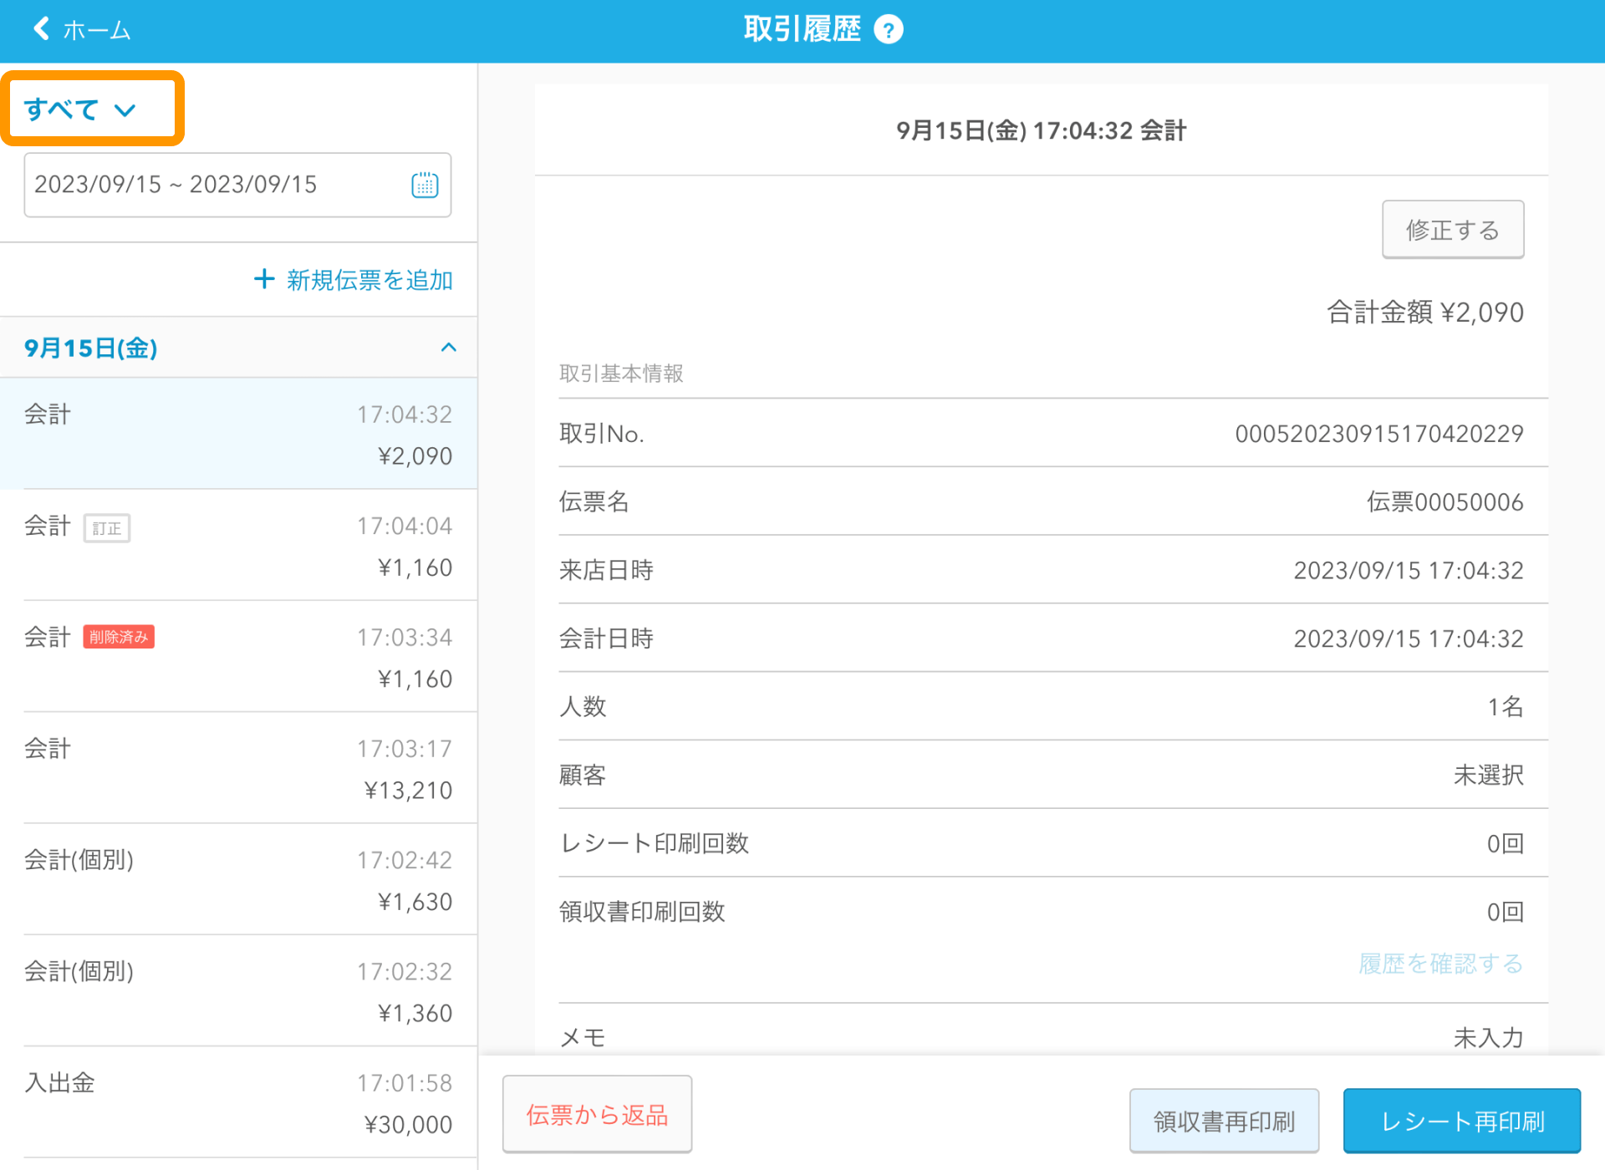Click the help question mark icon

[888, 31]
